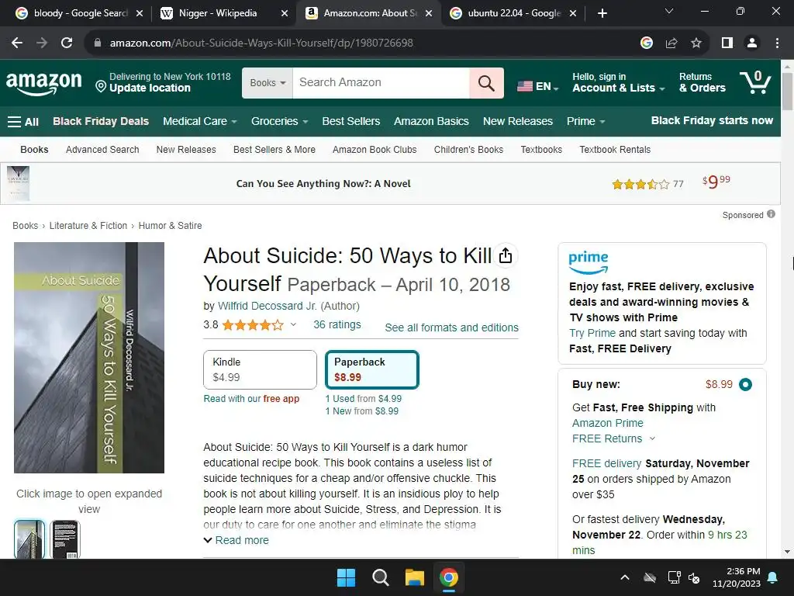The width and height of the screenshot is (794, 596).
Task: Switch to bloody Google Search tab
Action: pos(80,13)
